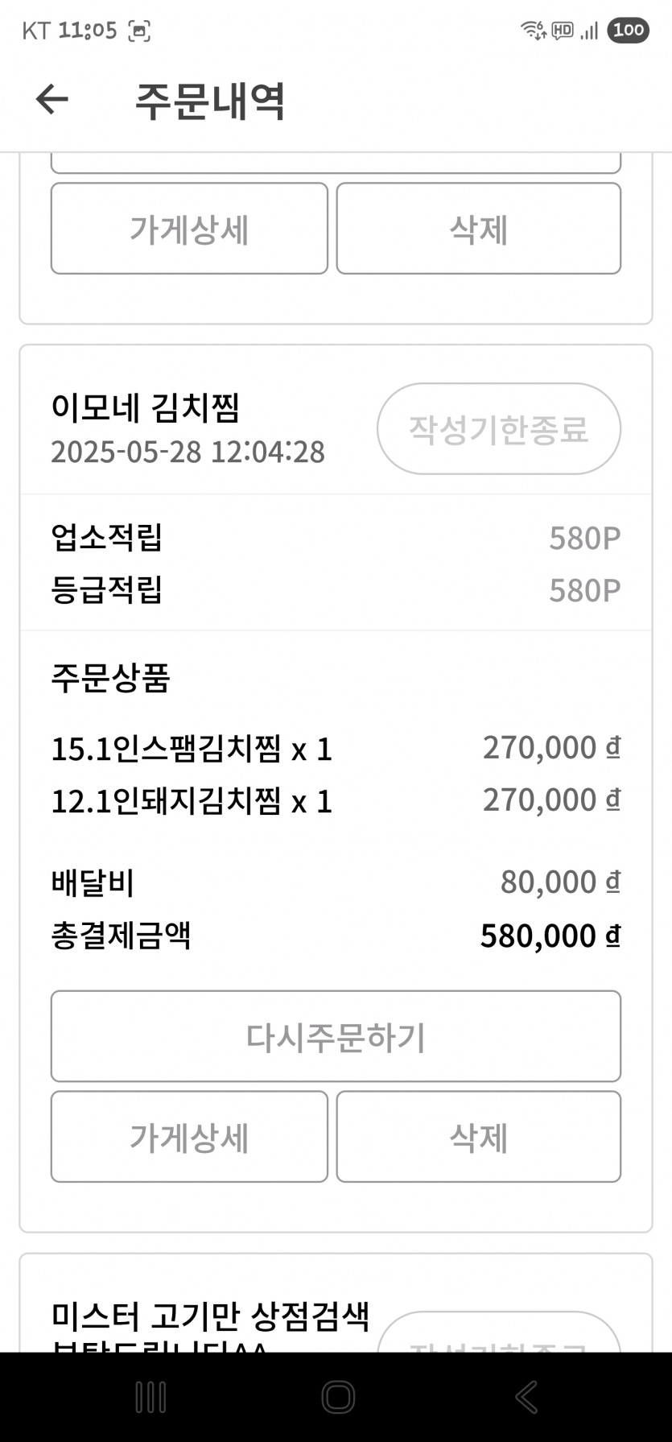672x1442 pixels.
Task: Tap the 총결제금액 580,000 total
Action: [x=550, y=936]
